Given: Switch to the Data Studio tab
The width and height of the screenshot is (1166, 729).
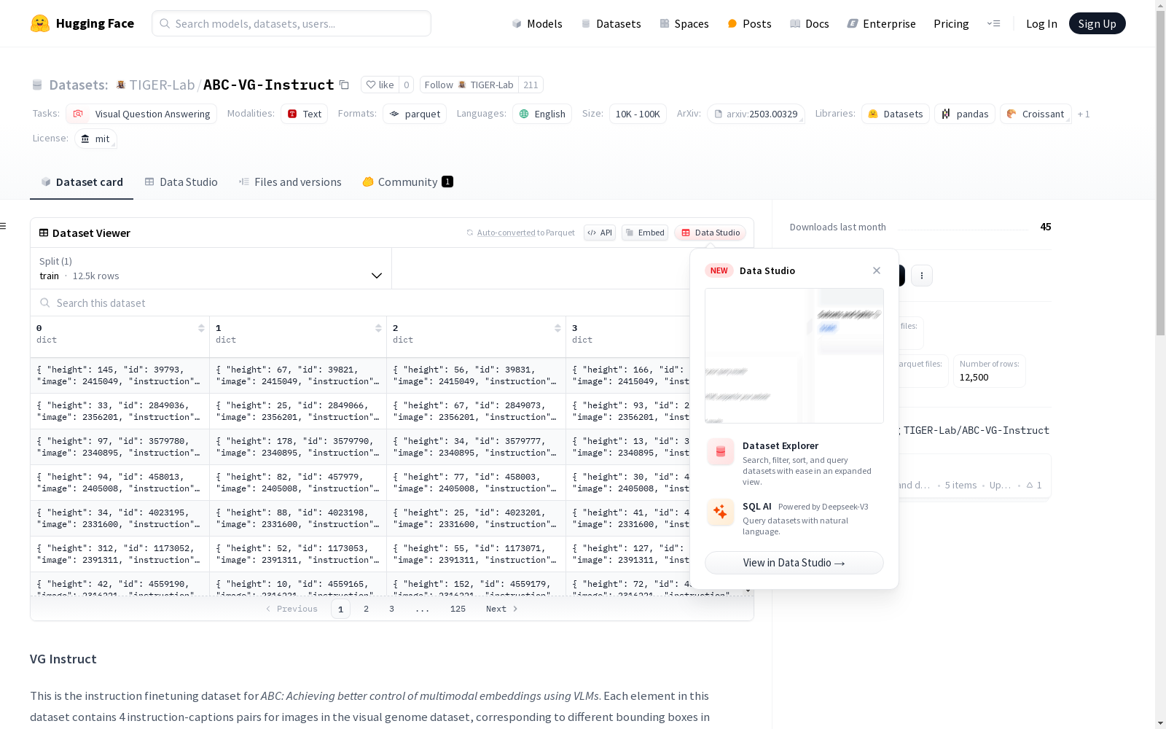Looking at the screenshot, I should pyautogui.click(x=181, y=182).
